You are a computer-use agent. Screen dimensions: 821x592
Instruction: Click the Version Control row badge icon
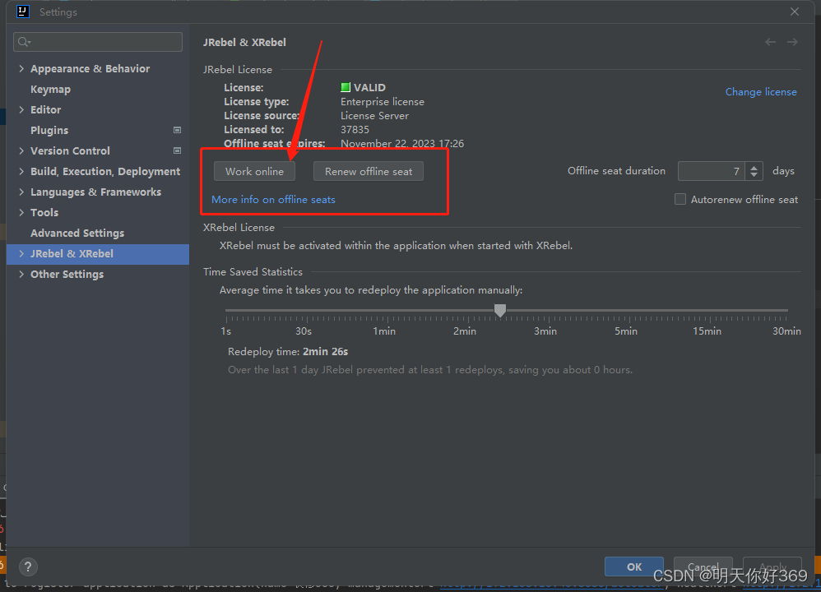coord(177,150)
